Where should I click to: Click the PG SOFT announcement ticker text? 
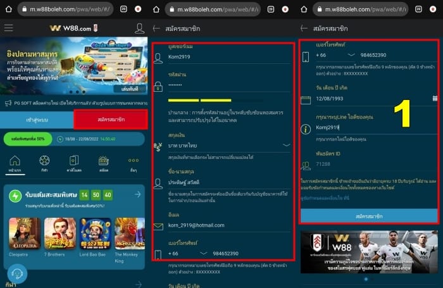pyautogui.click(x=81, y=103)
